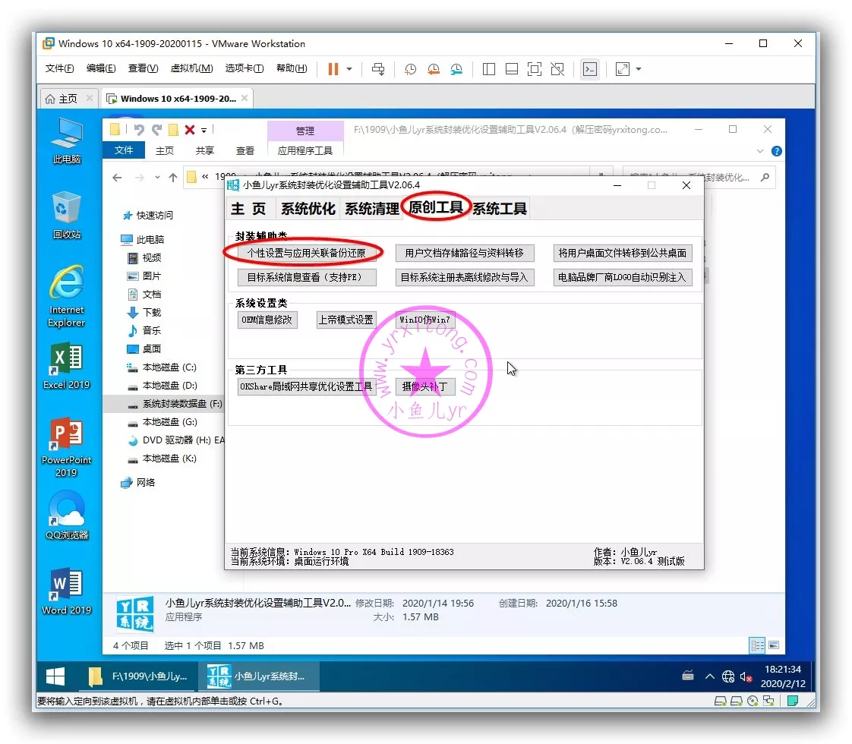
Task: Open the VMware console view icon
Action: [589, 69]
